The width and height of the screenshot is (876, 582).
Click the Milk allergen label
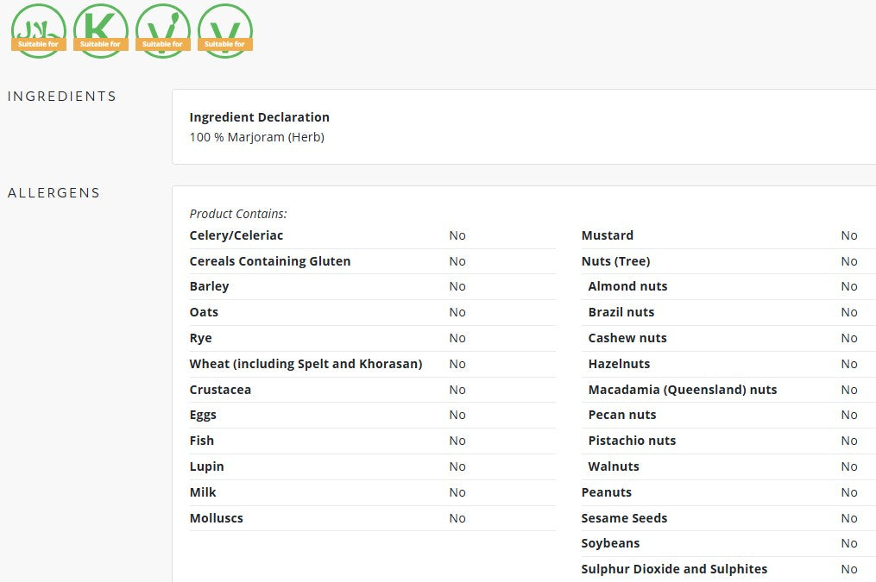point(203,492)
